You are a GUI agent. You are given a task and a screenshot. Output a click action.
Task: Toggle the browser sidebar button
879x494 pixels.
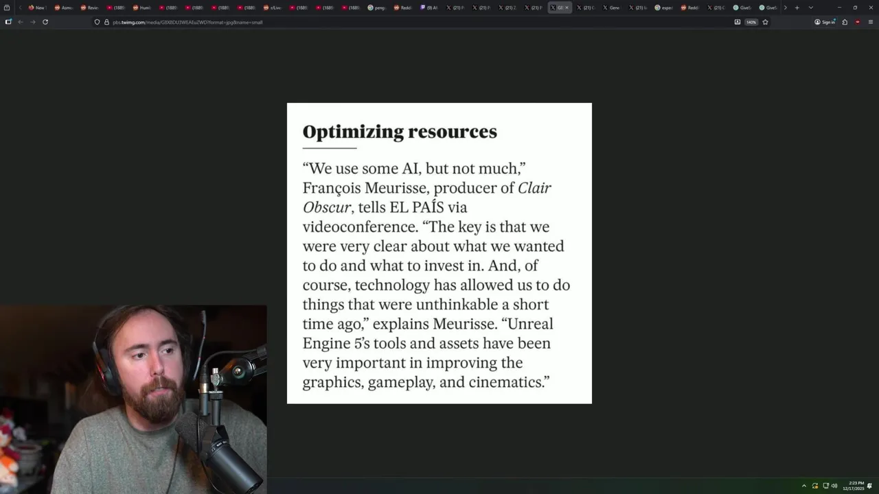pos(8,22)
